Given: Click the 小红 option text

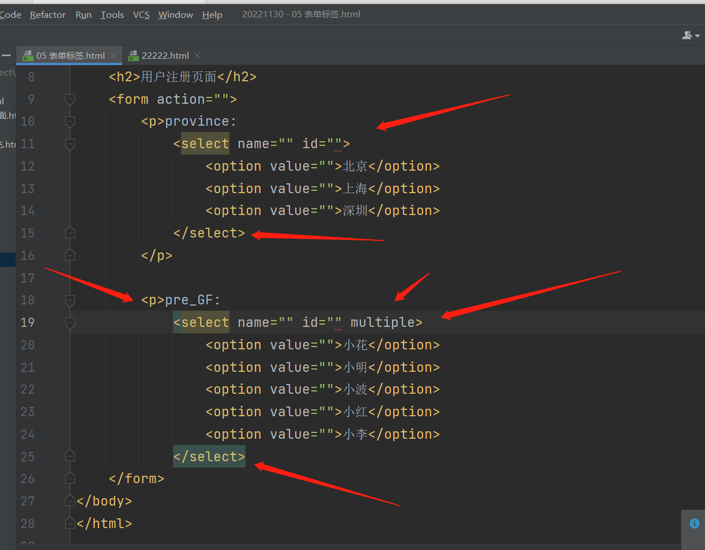Looking at the screenshot, I should click(355, 412).
